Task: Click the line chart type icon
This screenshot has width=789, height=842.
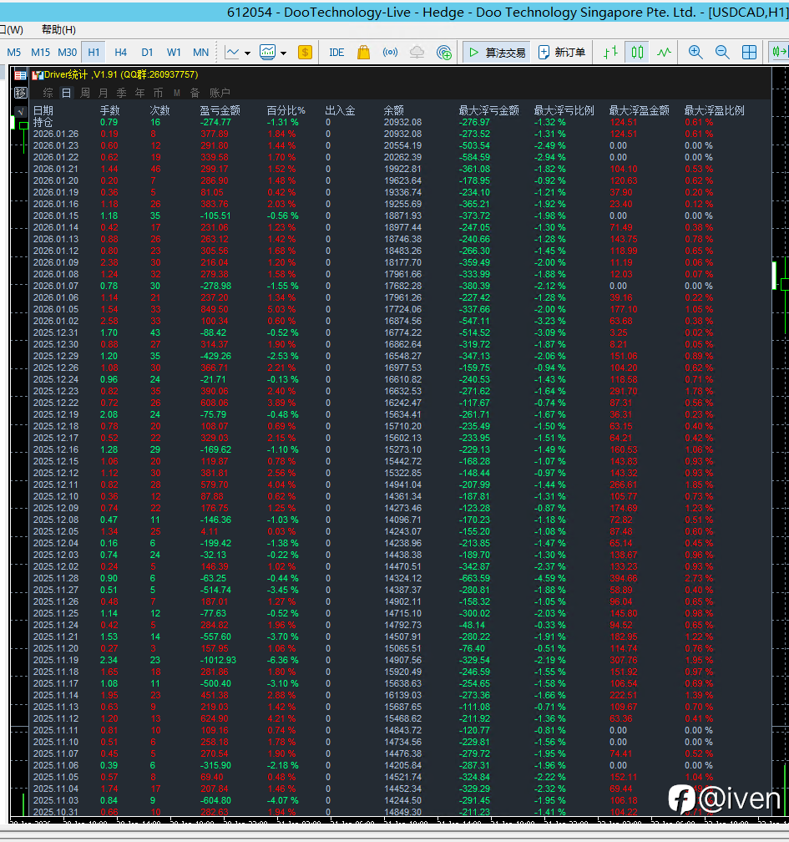Action: click(232, 52)
